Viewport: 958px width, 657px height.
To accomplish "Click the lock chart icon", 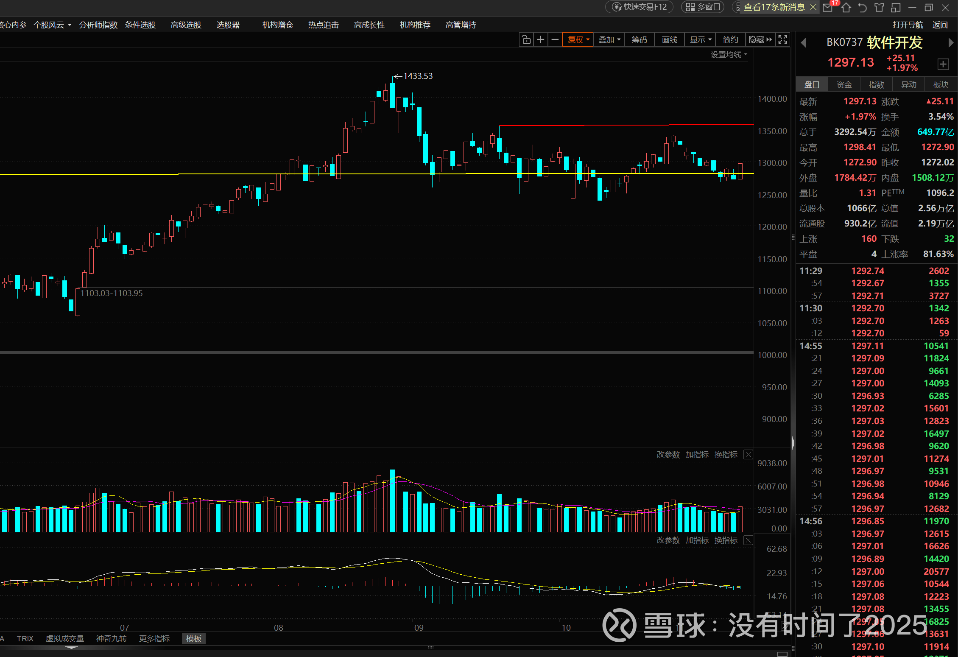I will click(x=526, y=39).
